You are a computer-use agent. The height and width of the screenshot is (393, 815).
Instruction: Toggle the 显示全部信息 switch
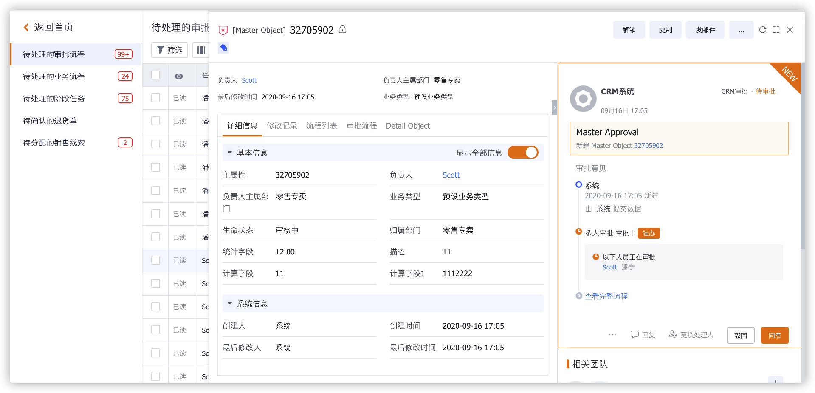(523, 152)
